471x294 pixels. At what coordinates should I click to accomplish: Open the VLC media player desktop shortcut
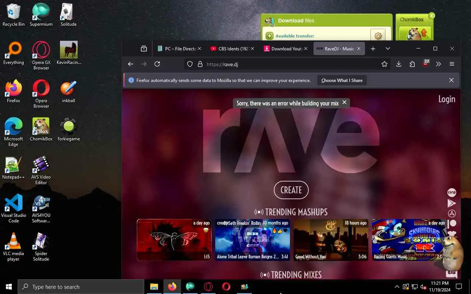tap(14, 247)
